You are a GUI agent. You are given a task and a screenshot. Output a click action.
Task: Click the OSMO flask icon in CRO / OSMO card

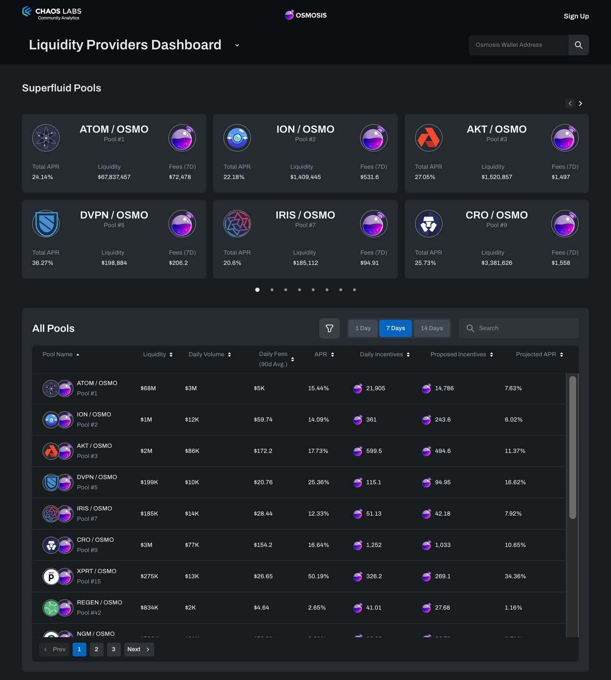[565, 224]
